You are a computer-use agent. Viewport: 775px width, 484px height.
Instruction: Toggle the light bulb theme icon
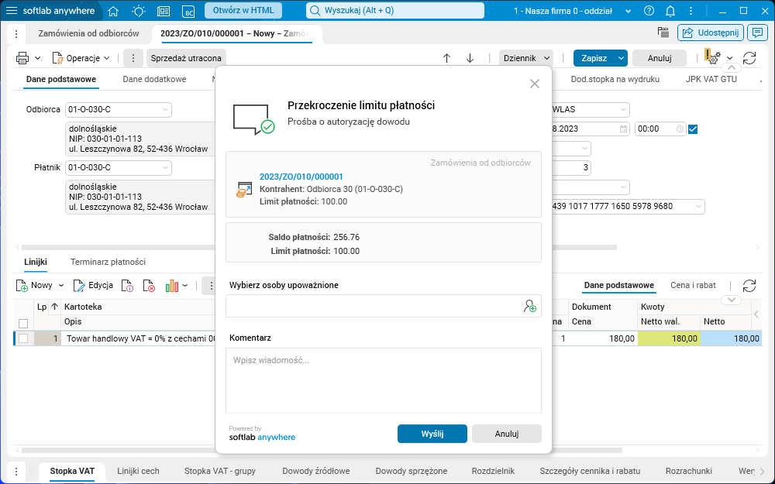click(139, 11)
